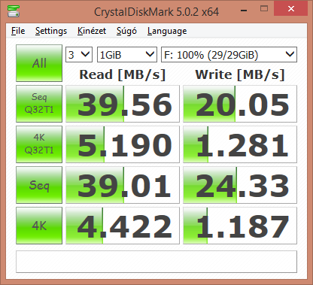313x285 pixels.
Task: Open the Súgó menu
Action: click(126, 31)
